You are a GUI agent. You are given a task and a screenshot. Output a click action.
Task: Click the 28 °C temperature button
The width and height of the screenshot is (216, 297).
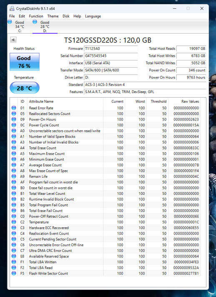[25, 88]
